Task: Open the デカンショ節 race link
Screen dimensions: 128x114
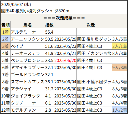Action: pyautogui.click(x=99, y=53)
